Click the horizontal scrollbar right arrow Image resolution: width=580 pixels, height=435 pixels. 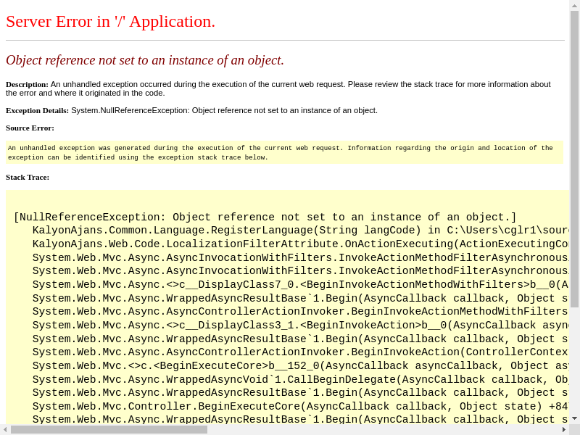click(x=563, y=429)
